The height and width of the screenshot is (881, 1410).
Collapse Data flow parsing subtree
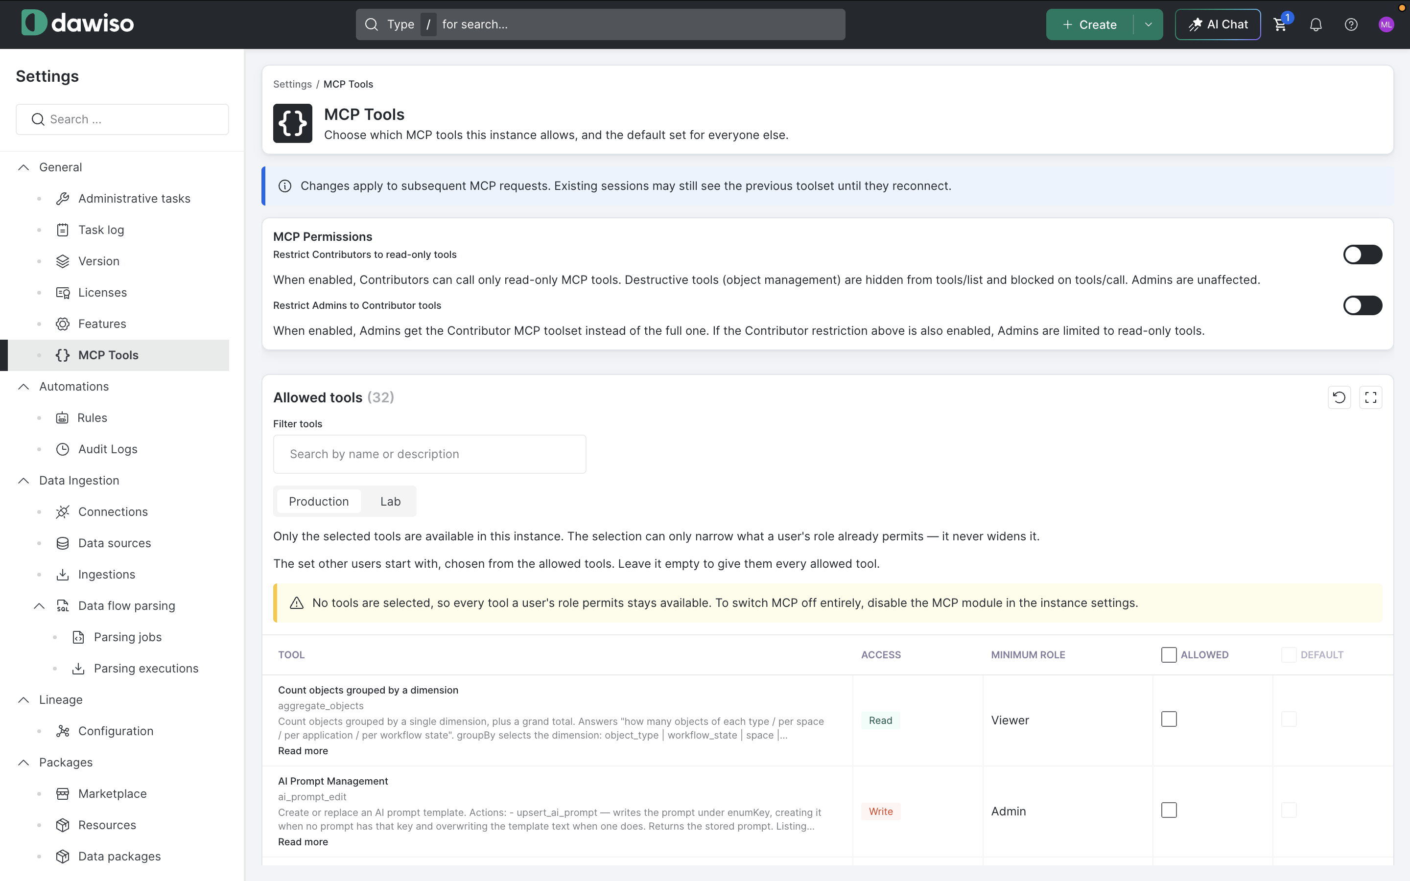[39, 606]
